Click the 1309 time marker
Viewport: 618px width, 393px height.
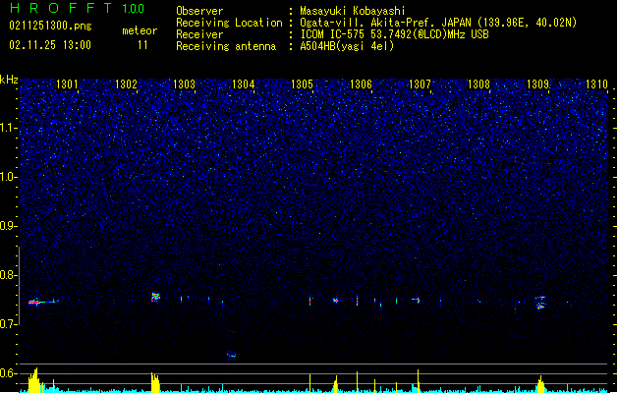[x=537, y=84]
